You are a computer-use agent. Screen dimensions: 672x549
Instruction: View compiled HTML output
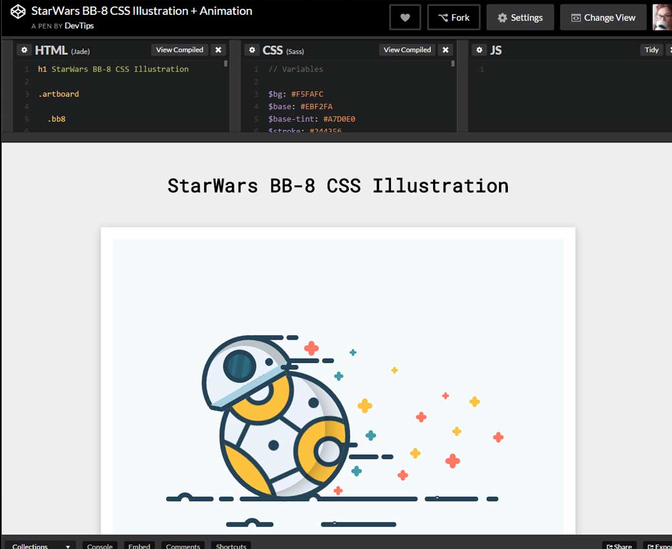click(x=180, y=50)
